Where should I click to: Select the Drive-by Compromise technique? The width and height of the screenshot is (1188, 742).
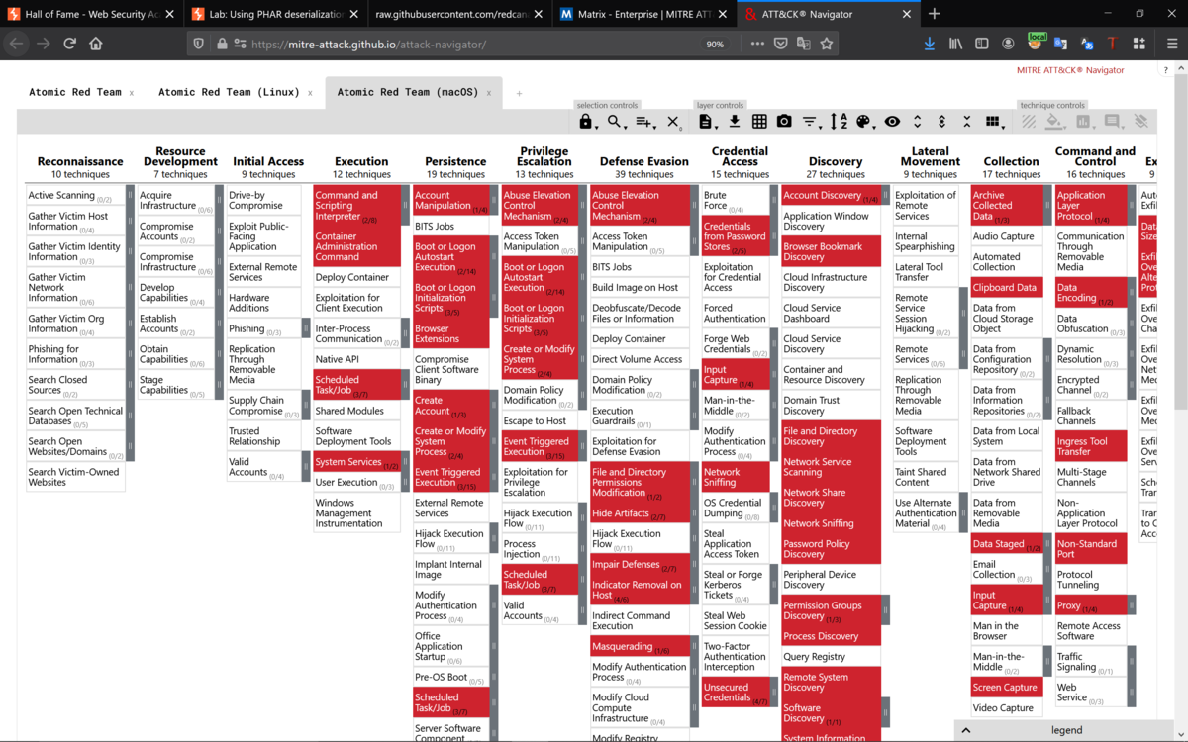[x=263, y=201]
